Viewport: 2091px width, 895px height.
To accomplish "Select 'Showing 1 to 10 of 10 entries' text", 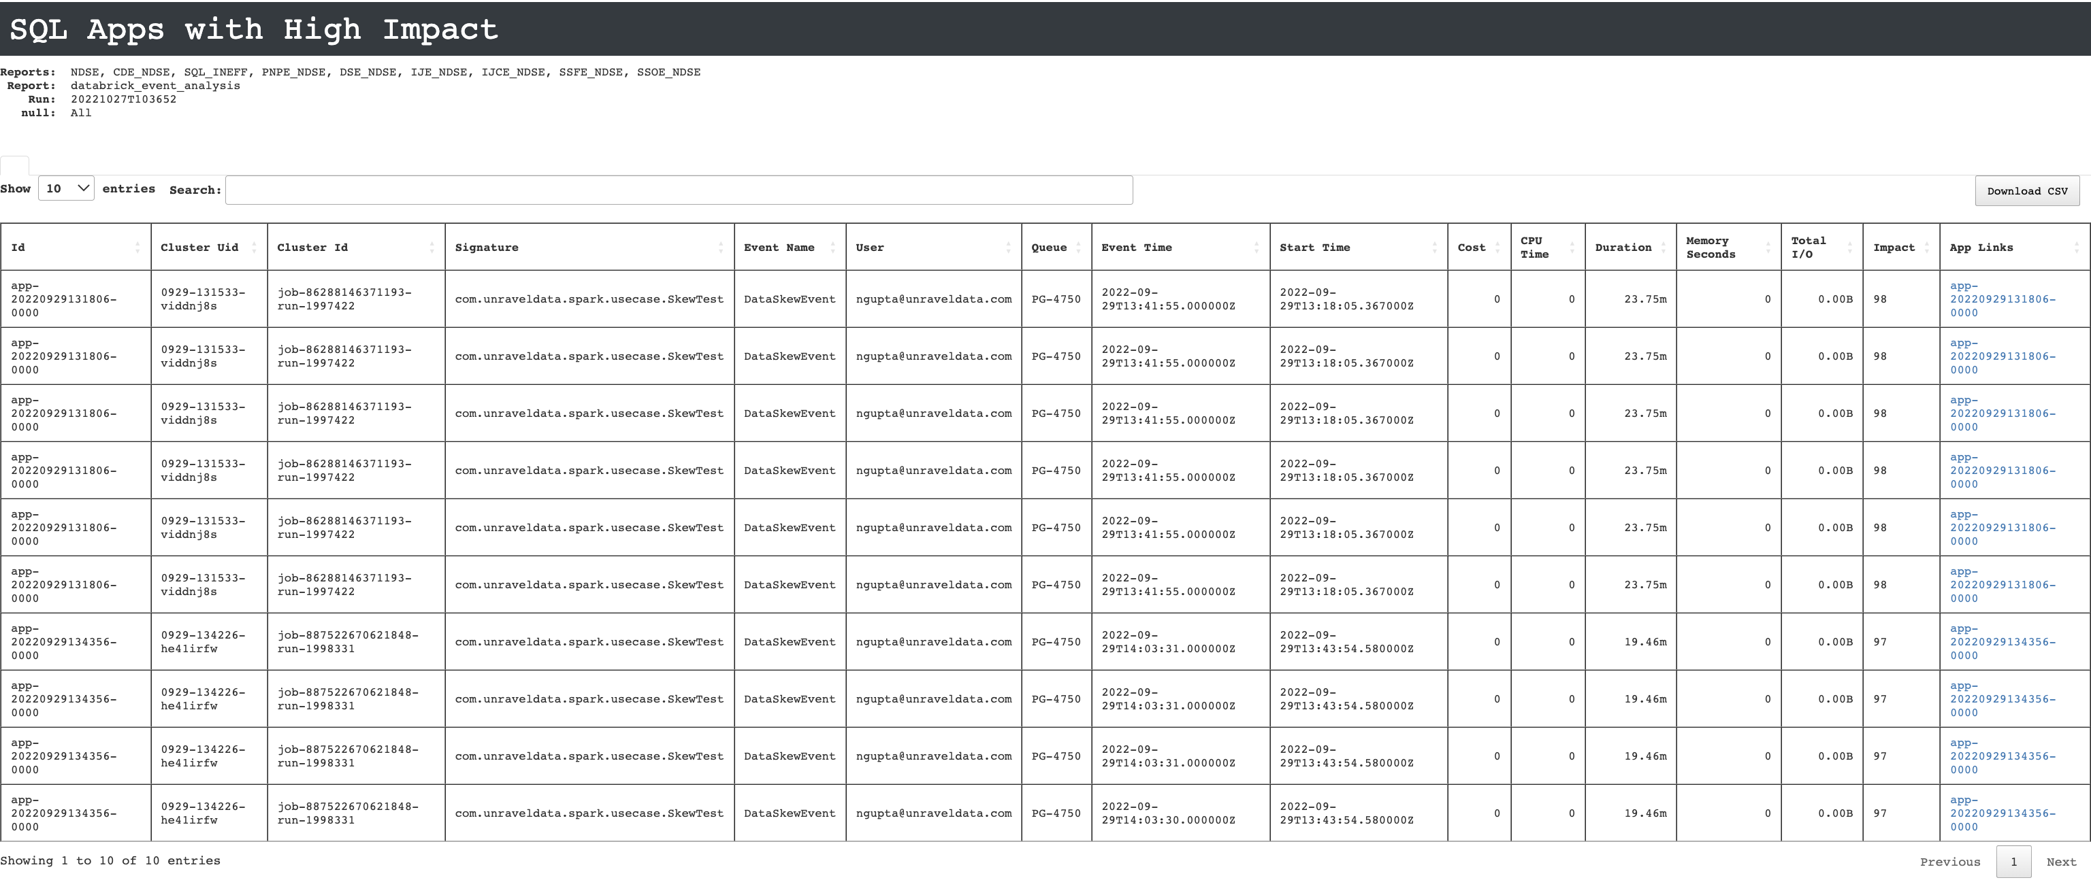I will (x=110, y=860).
